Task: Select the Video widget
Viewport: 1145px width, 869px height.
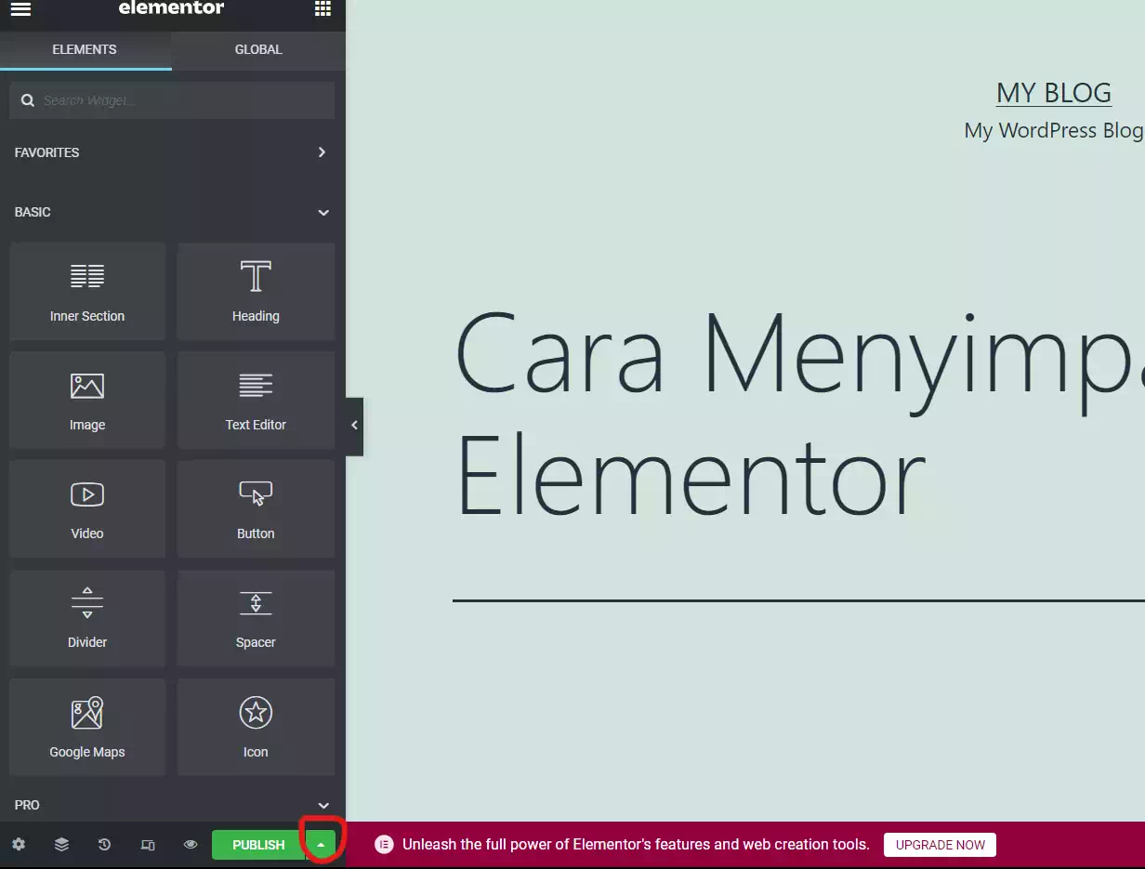Action: click(87, 509)
